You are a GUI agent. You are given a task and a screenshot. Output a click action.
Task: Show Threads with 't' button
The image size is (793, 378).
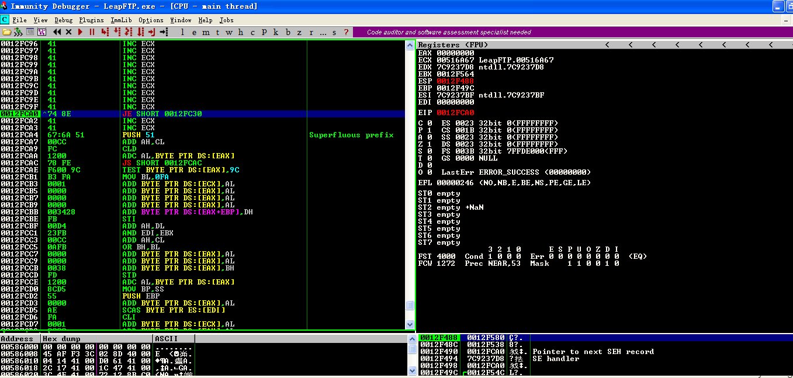pyautogui.click(x=217, y=32)
